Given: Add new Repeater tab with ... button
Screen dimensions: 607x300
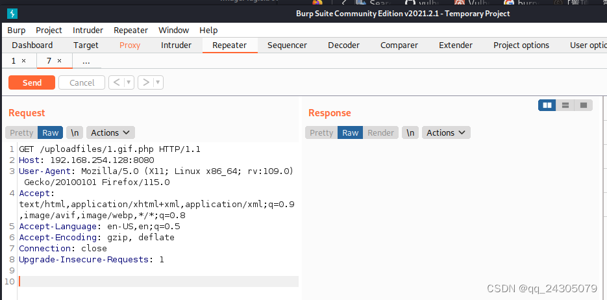Looking at the screenshot, I should [86, 61].
